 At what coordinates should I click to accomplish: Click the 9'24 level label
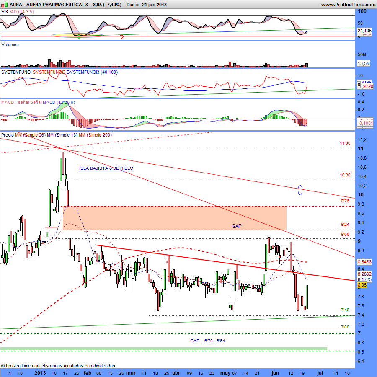[x=345, y=225]
